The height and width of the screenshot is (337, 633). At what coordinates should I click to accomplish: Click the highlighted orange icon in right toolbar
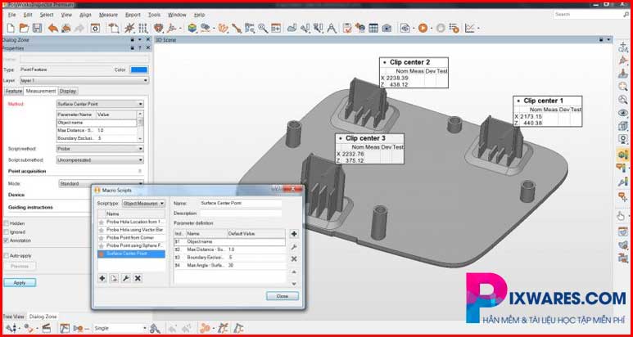tap(622, 154)
